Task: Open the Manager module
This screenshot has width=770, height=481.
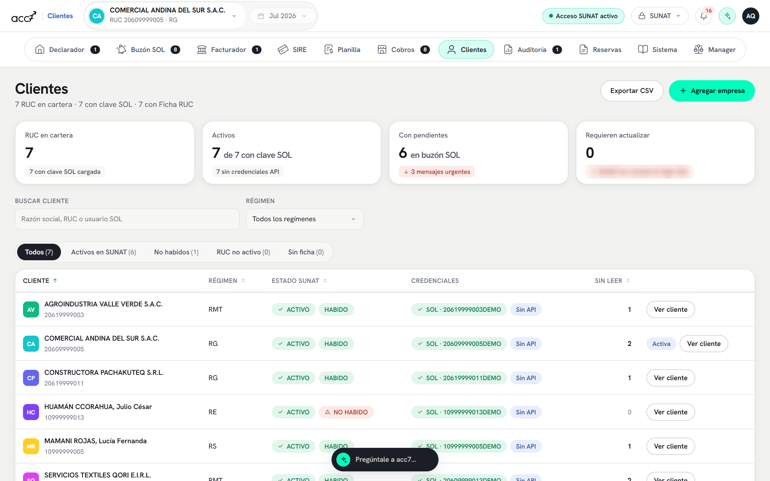Action: coord(714,50)
